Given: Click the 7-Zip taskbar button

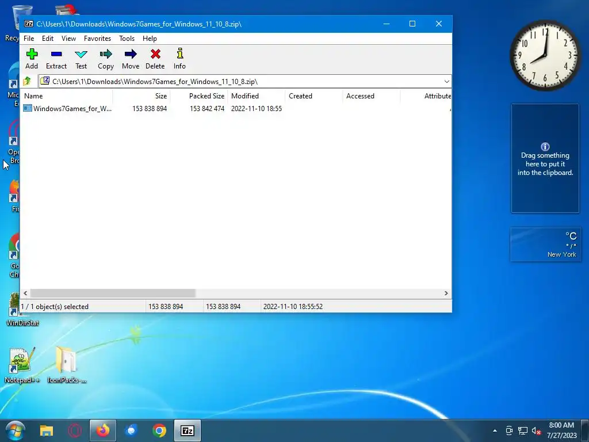Looking at the screenshot, I should tap(188, 430).
